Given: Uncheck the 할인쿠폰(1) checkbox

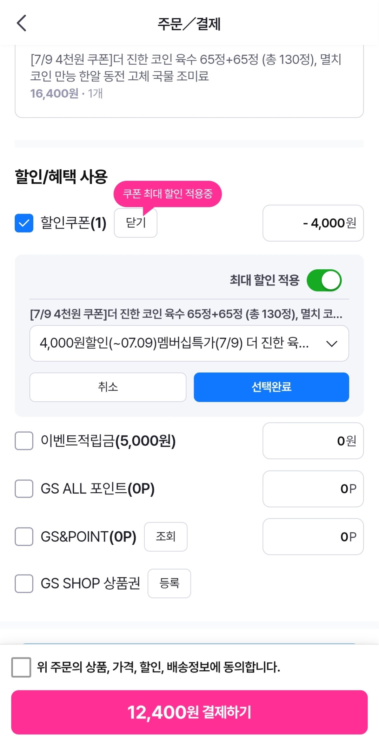Looking at the screenshot, I should (24, 223).
